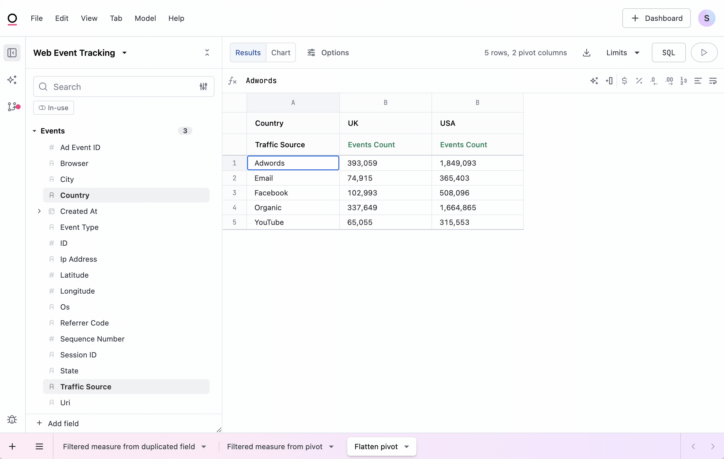Viewport: 724px width, 459px height.
Task: Click the Add Dashboard button
Action: [656, 18]
